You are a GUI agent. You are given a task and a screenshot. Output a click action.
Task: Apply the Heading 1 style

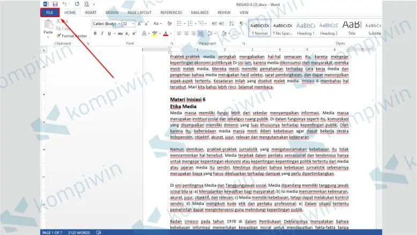coord(306,29)
